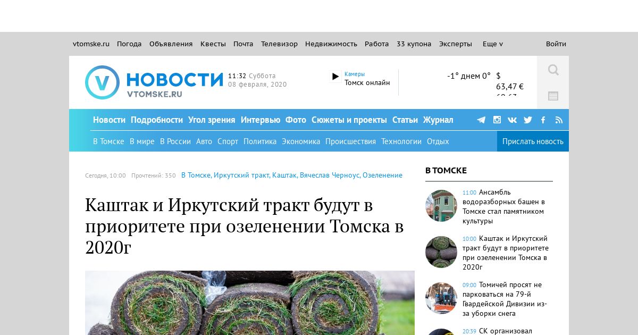The image size is (638, 335).
Task: Open 'Объявления' top bar link
Action: (x=171, y=44)
